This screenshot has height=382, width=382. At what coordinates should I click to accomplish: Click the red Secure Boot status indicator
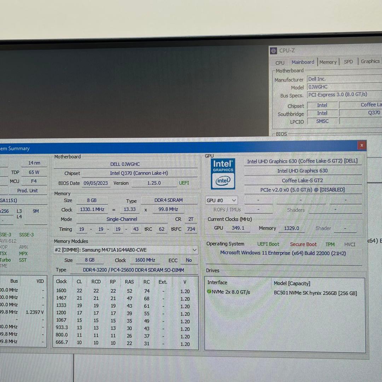[x=303, y=244]
